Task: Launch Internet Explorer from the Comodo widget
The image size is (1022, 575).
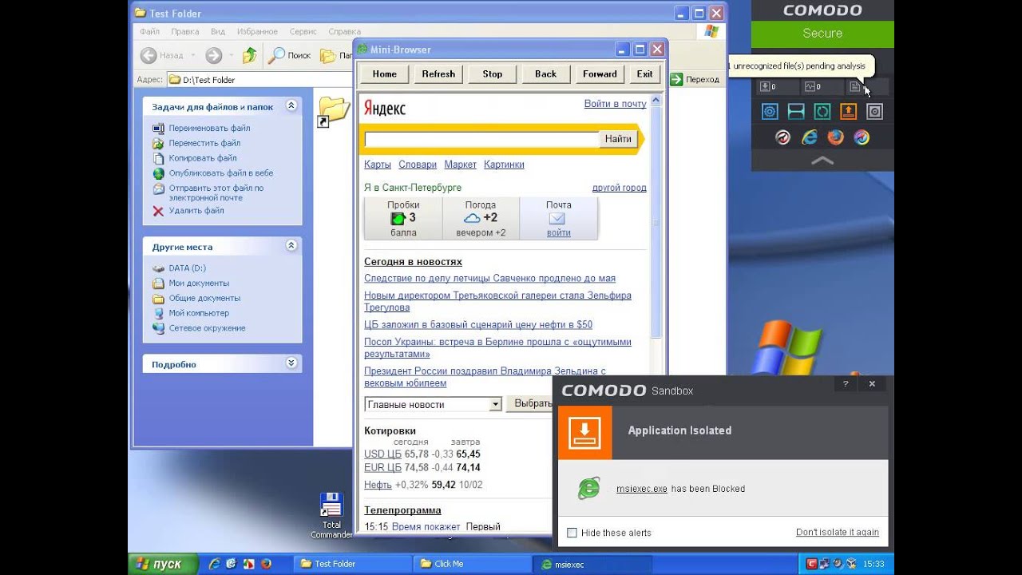Action: click(810, 137)
